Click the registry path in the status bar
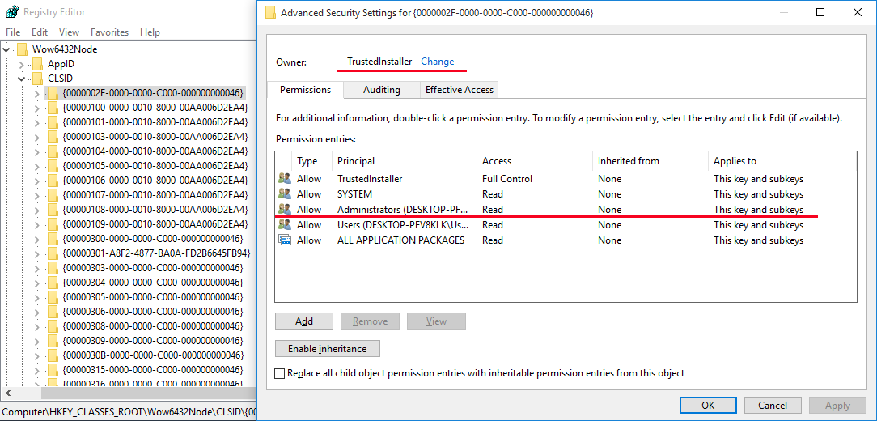 (129, 411)
